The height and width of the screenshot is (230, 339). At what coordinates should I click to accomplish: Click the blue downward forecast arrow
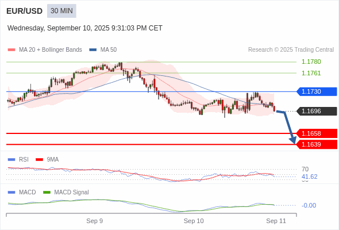tap(287, 127)
